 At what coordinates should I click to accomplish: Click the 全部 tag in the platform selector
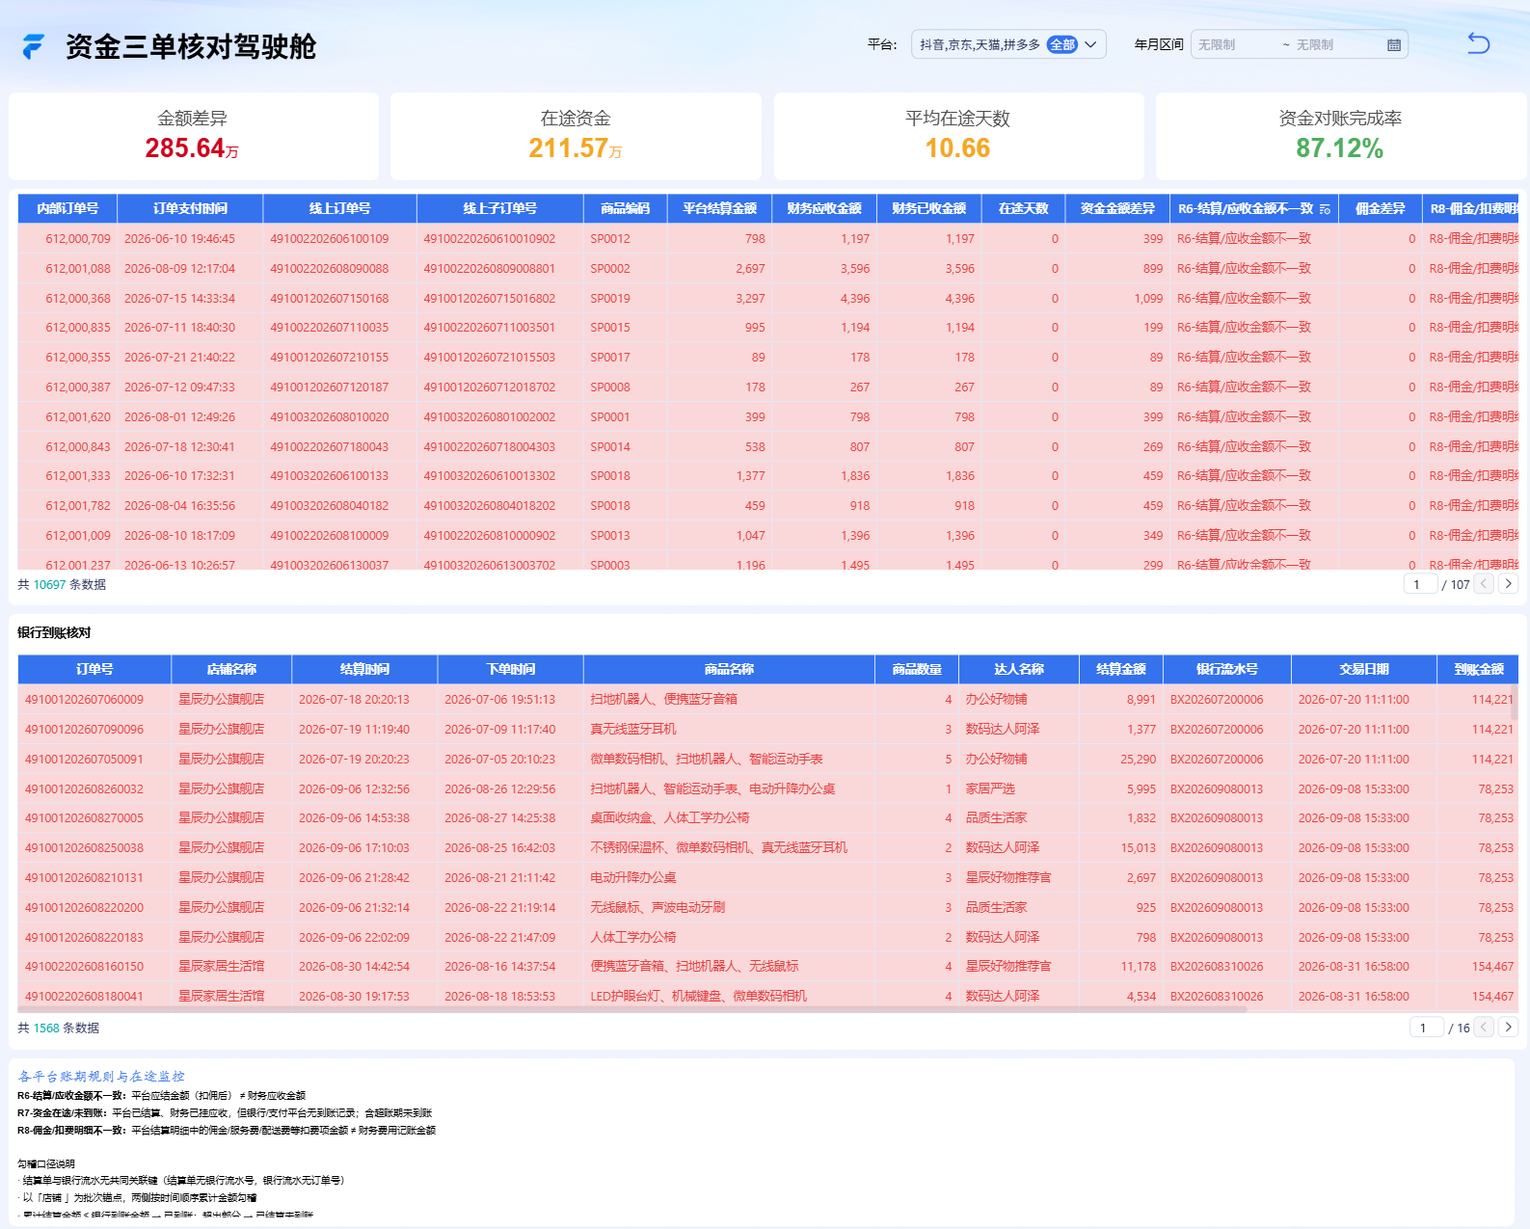point(1062,44)
